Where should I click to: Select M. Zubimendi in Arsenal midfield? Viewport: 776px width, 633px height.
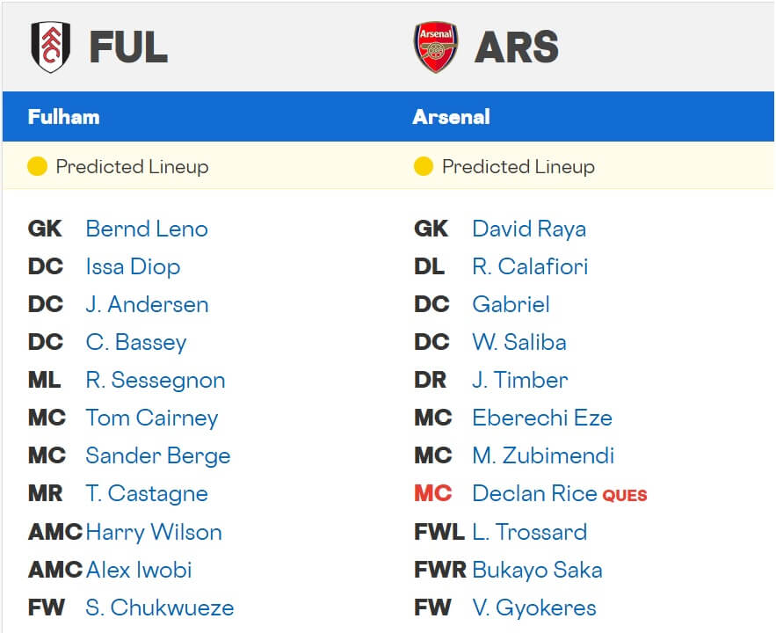[x=543, y=455]
